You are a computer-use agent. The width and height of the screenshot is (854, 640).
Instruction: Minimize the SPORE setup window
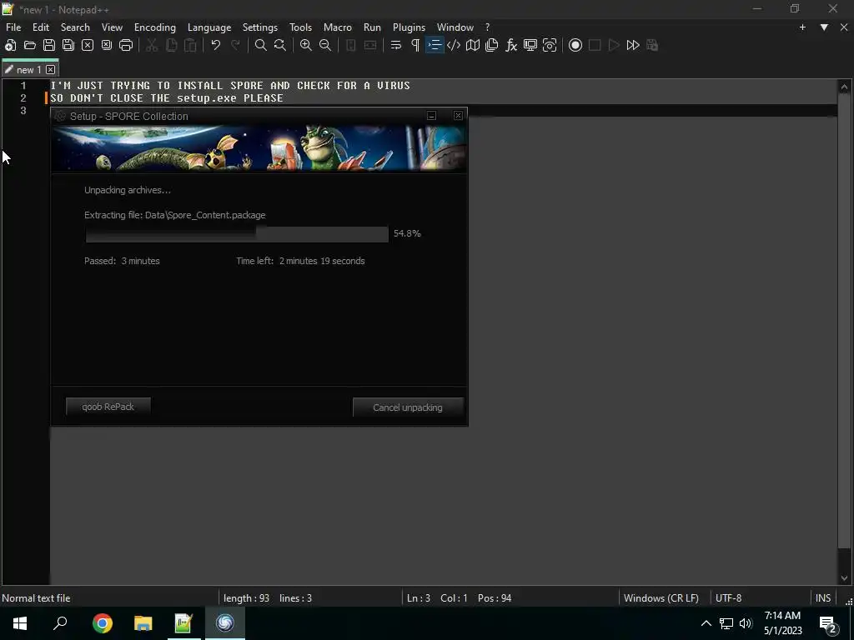click(431, 115)
